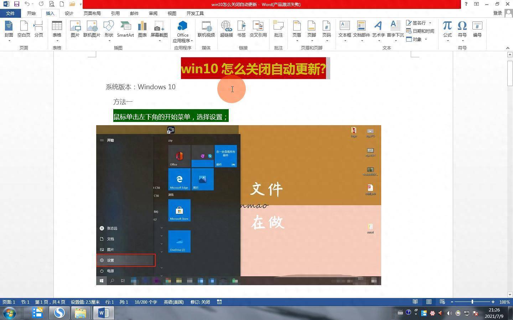Open the File Explorer taskbar icon
The width and height of the screenshot is (513, 320).
[81, 313]
